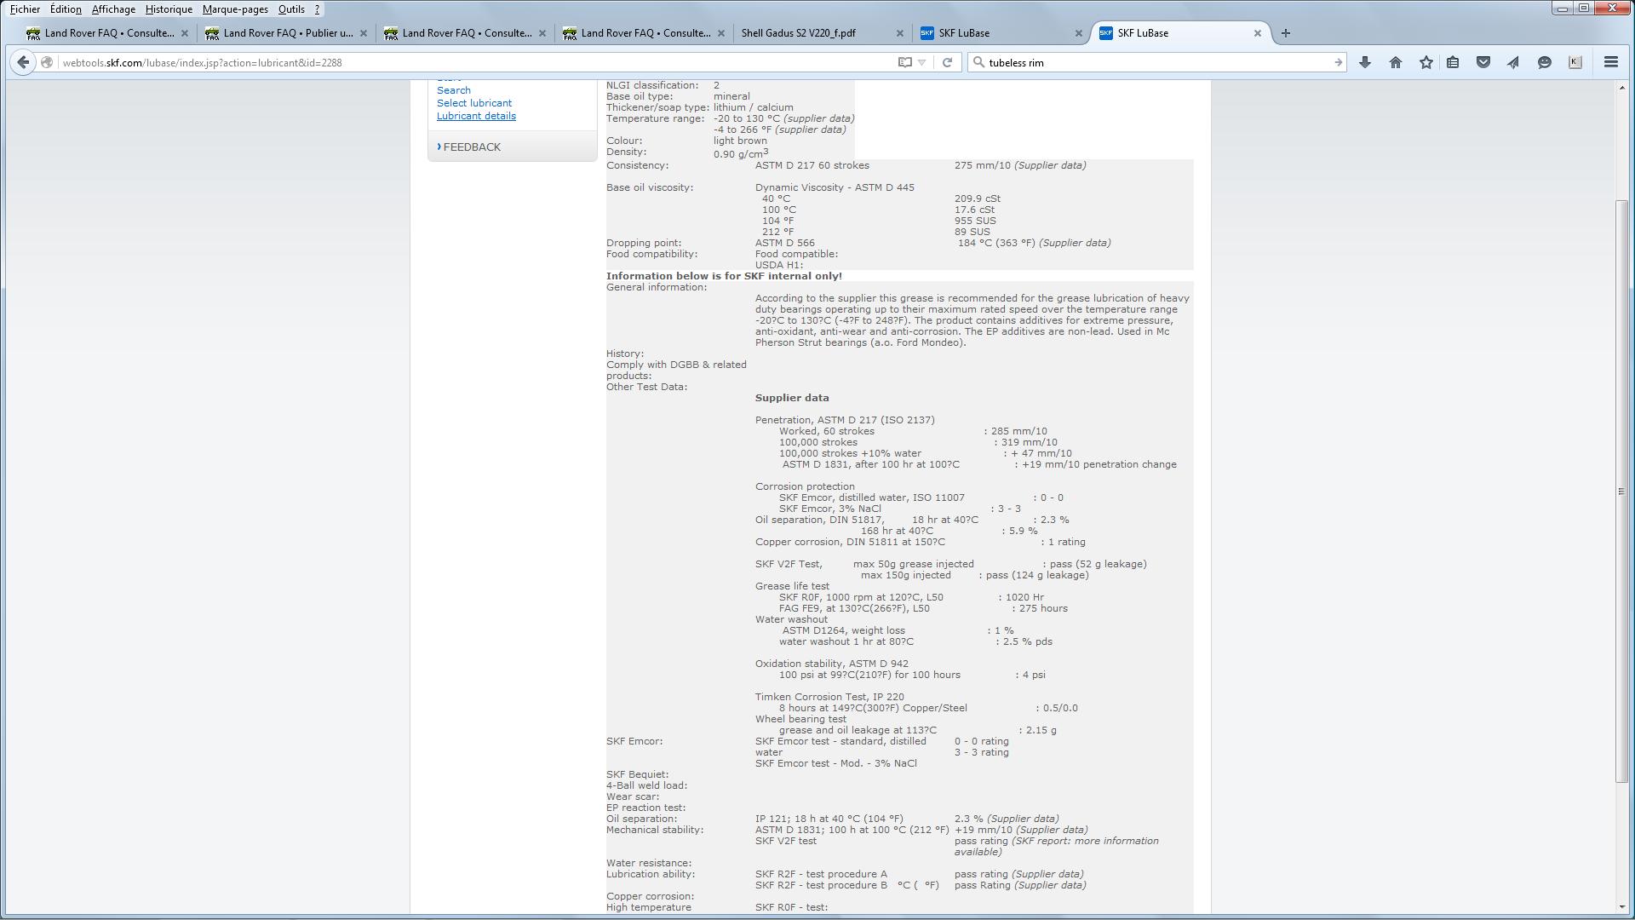The height and width of the screenshot is (920, 1635).
Task: Click the Select lubricant link
Action: pos(474,103)
